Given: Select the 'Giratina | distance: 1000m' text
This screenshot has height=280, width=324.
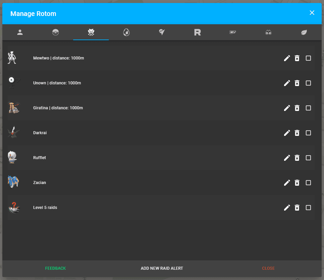Looking at the screenshot, I should pyautogui.click(x=58, y=108).
